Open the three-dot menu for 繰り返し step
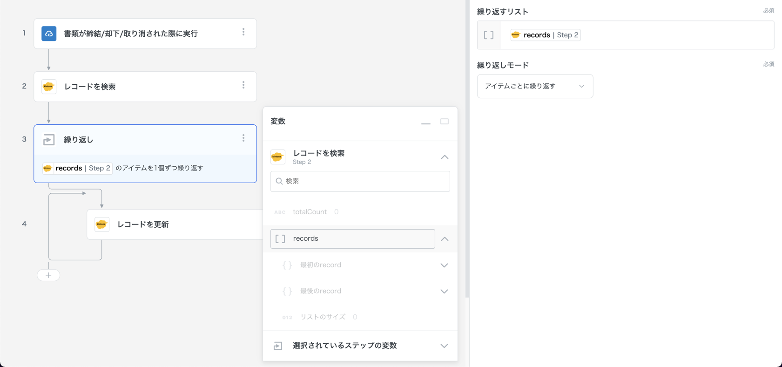Viewport: 782px width, 367px height. pyautogui.click(x=243, y=138)
